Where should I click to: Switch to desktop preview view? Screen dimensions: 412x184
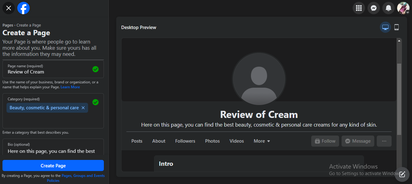[385, 27]
